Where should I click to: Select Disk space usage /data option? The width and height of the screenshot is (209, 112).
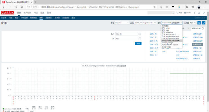(x=170, y=38)
